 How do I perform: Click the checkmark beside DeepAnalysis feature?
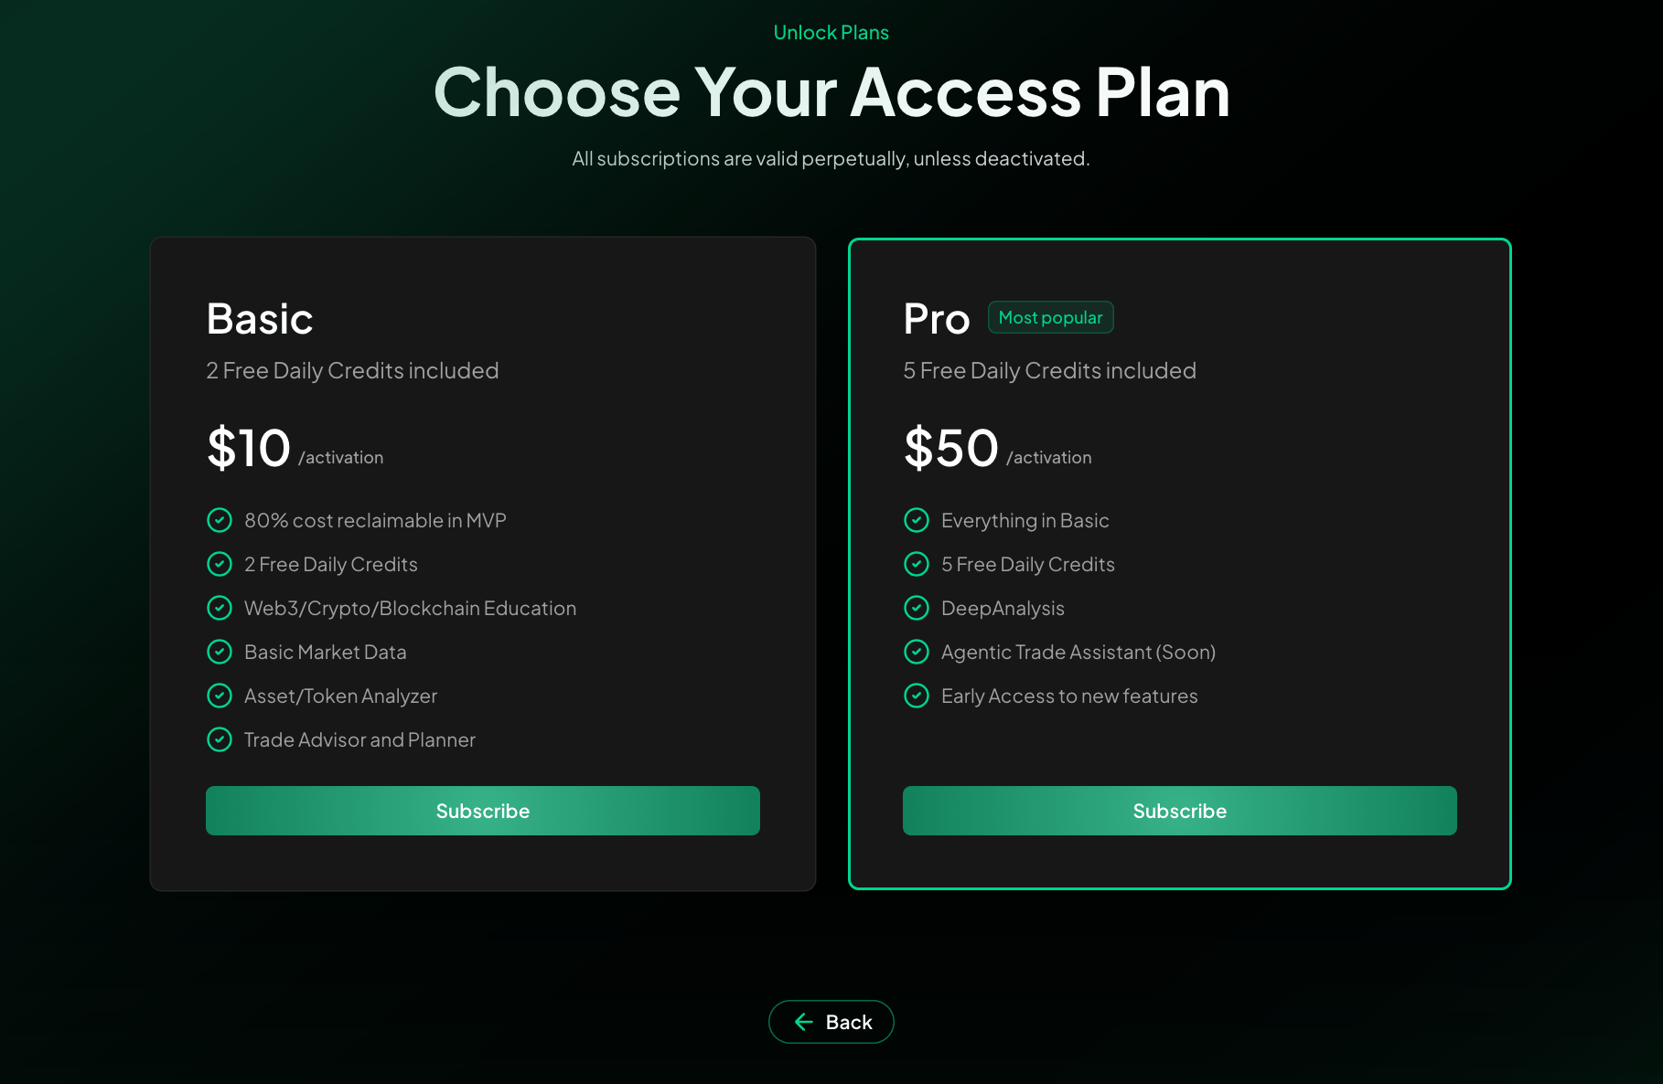tap(917, 607)
